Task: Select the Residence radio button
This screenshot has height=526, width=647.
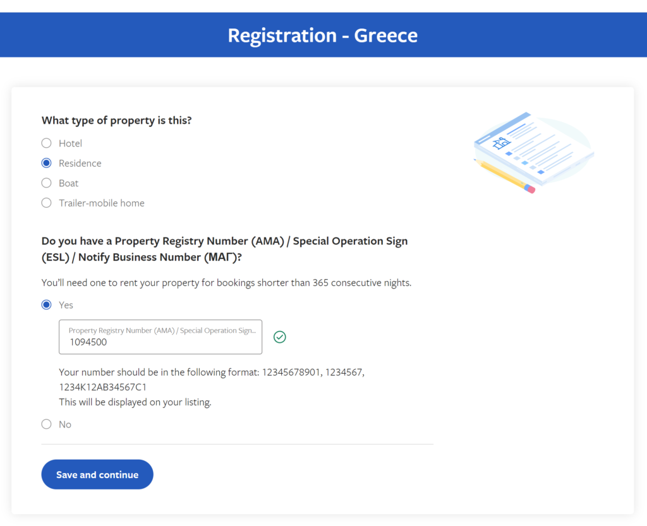Action: click(x=46, y=162)
